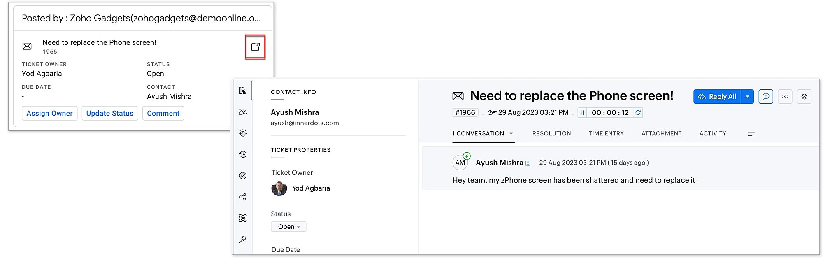The image size is (823, 258).
Task: Switch to the Resolution tab
Action: pyautogui.click(x=551, y=134)
